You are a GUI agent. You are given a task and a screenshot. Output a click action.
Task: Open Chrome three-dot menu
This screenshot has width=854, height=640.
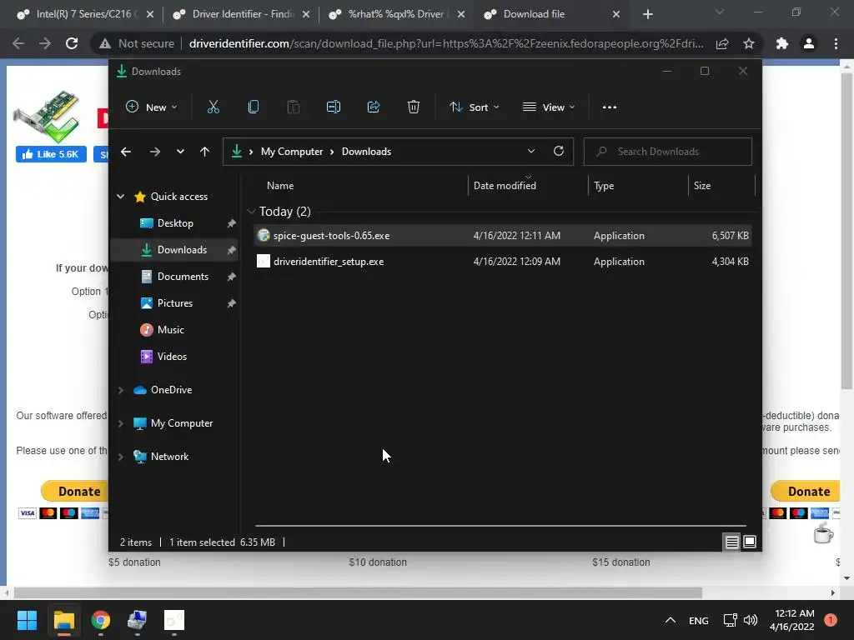coord(836,43)
